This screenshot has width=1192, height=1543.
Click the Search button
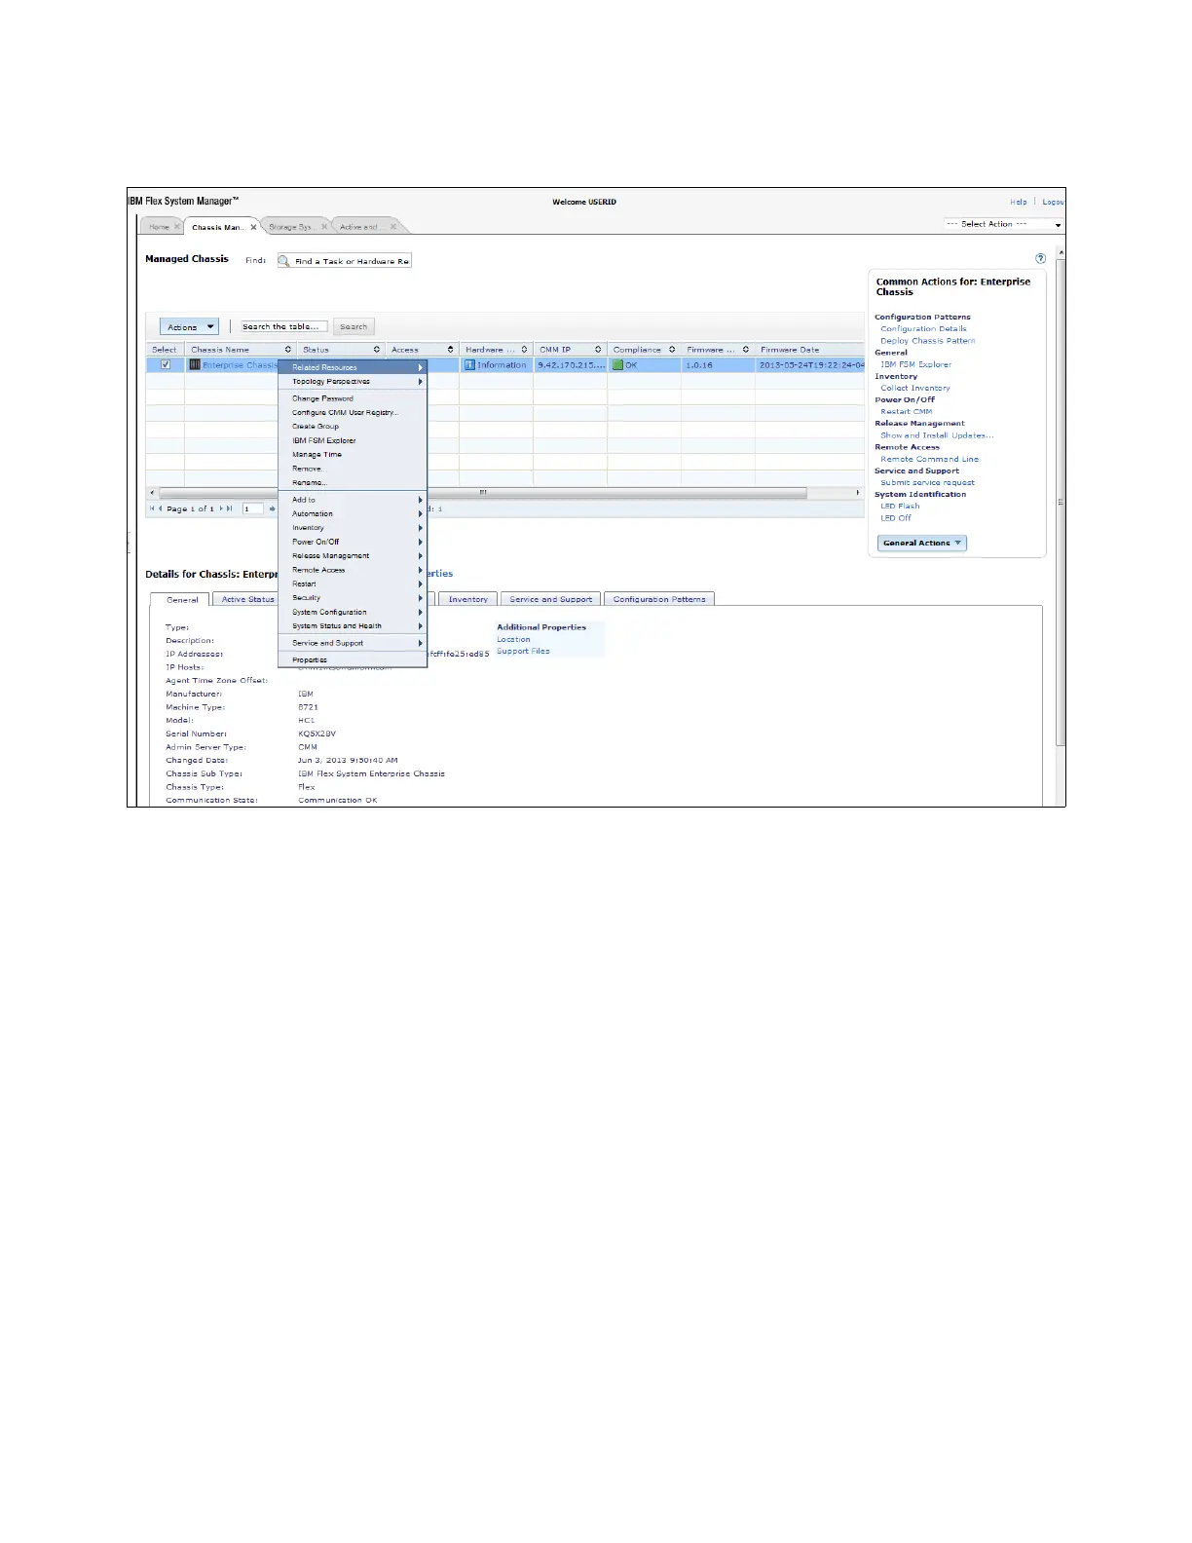[354, 327]
